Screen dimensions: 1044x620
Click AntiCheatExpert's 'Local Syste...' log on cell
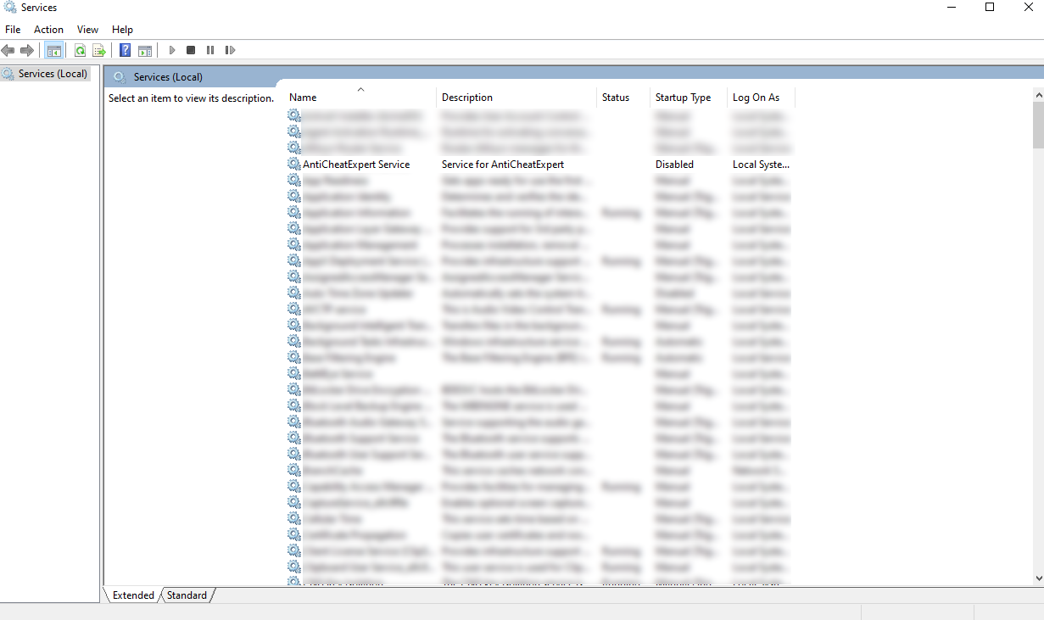[761, 165]
